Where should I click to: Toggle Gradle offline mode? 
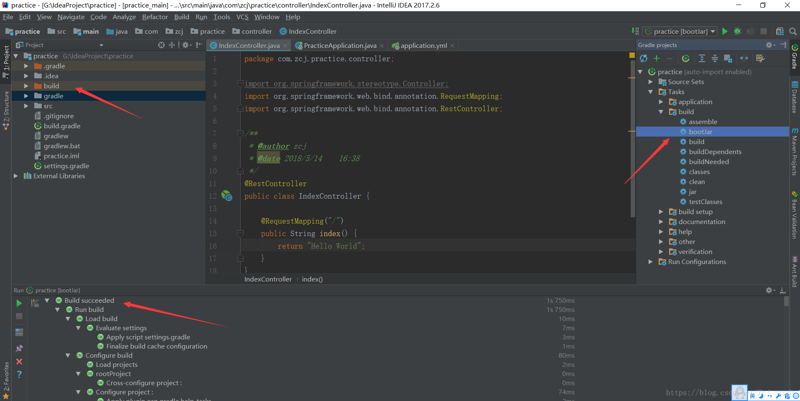point(744,58)
